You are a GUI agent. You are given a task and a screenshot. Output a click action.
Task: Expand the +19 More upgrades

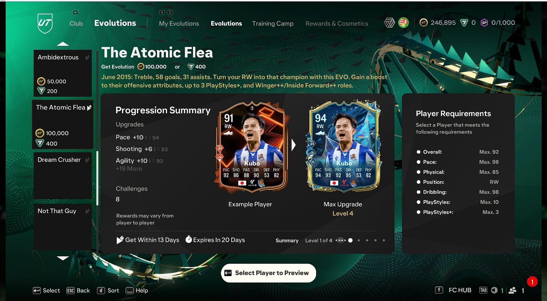coord(129,169)
